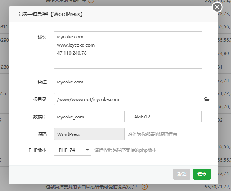231x191 pixels.
Task: Click the 备注 label
Action: [x=42, y=82]
